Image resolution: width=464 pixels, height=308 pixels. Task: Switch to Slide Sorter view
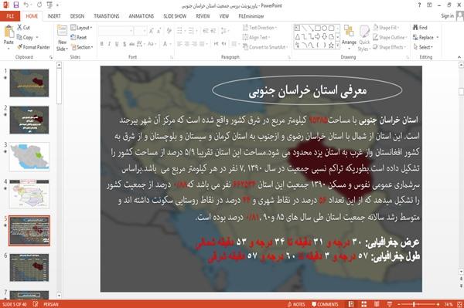(364, 304)
